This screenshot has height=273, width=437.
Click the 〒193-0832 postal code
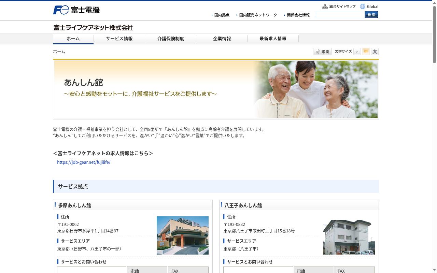tap(235, 224)
